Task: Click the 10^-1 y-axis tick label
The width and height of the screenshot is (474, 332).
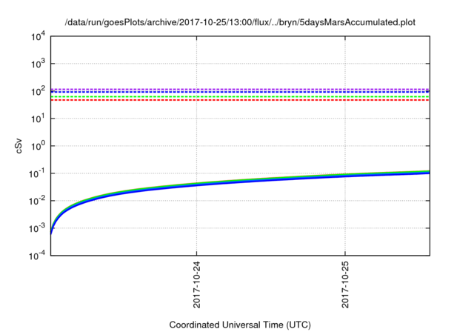Action: click(x=37, y=174)
